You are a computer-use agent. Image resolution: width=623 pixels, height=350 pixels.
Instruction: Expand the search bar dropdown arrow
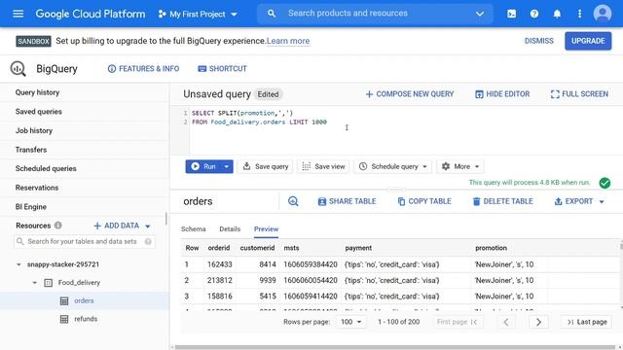click(480, 14)
